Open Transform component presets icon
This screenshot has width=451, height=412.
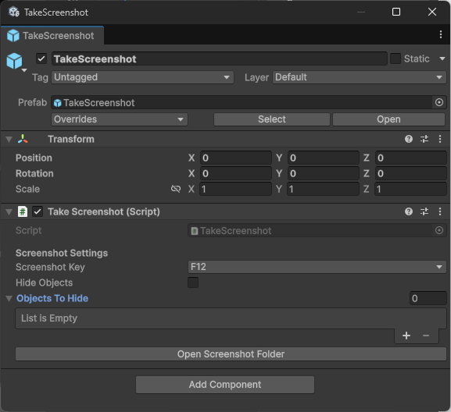(424, 139)
